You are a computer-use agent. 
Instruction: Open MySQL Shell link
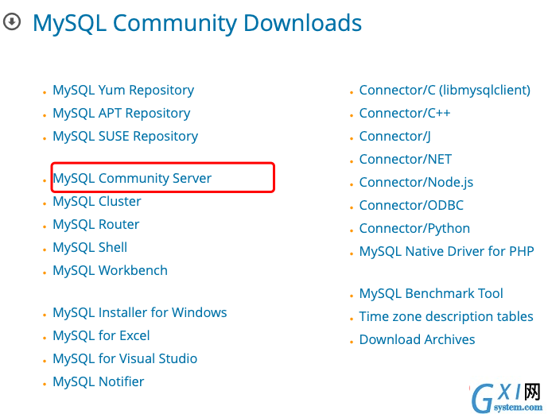click(90, 247)
